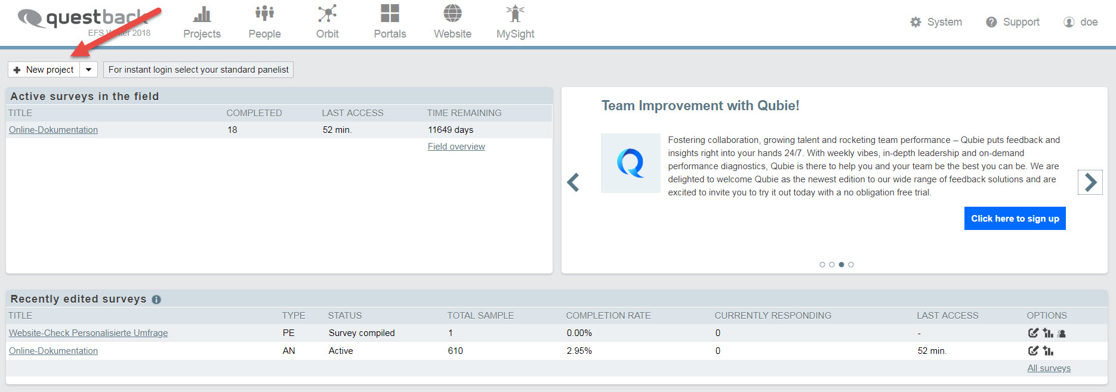The height and width of the screenshot is (392, 1116).
Task: Show previous slide with left chevron
Action: 573,182
